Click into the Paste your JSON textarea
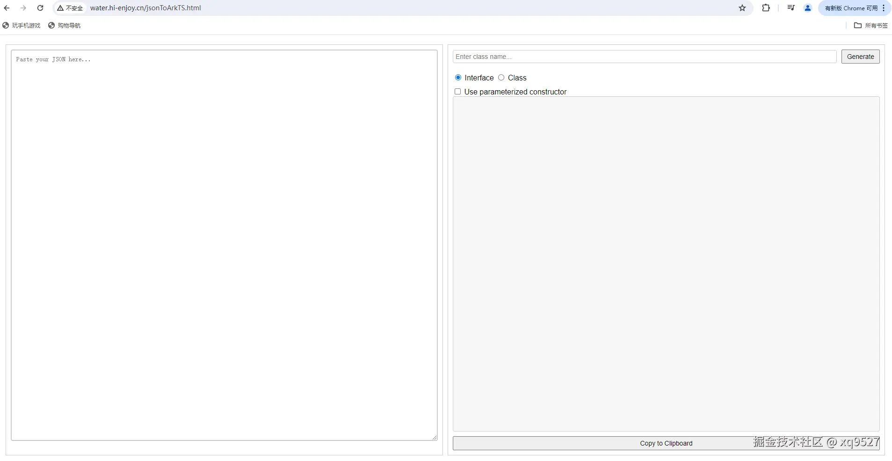This screenshot has height=461, width=892. click(224, 245)
